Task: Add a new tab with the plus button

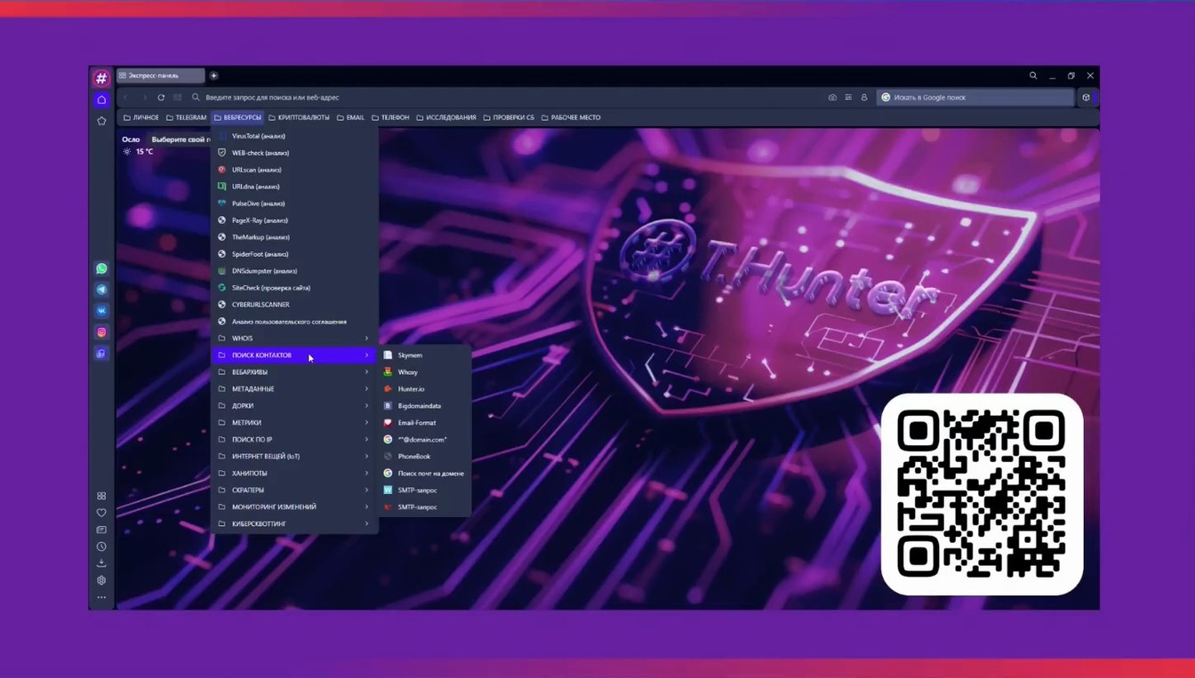Action: pos(214,76)
